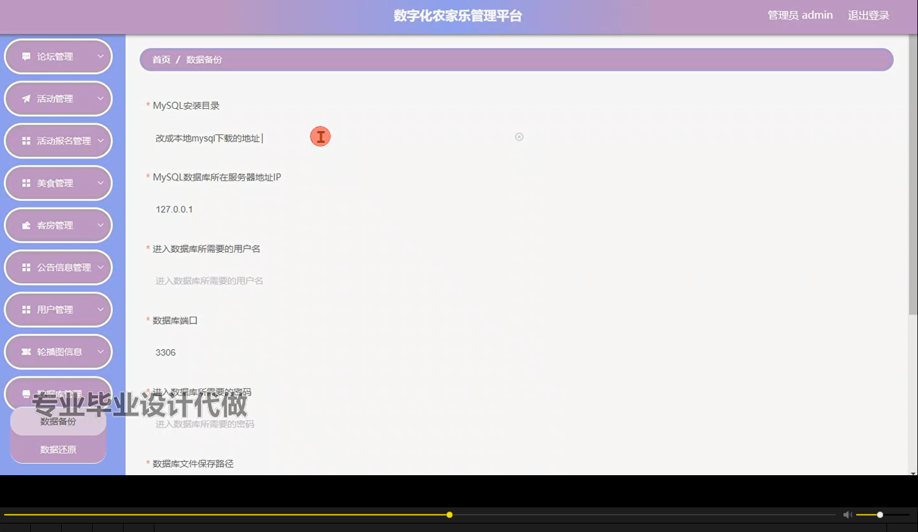Go to 首页 via the breadcrumb
Viewport: 918px width, 532px height.
(x=160, y=59)
